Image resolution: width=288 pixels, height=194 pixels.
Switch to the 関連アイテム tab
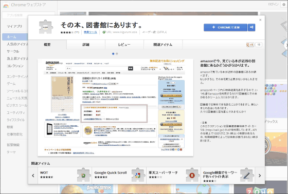[163, 45]
